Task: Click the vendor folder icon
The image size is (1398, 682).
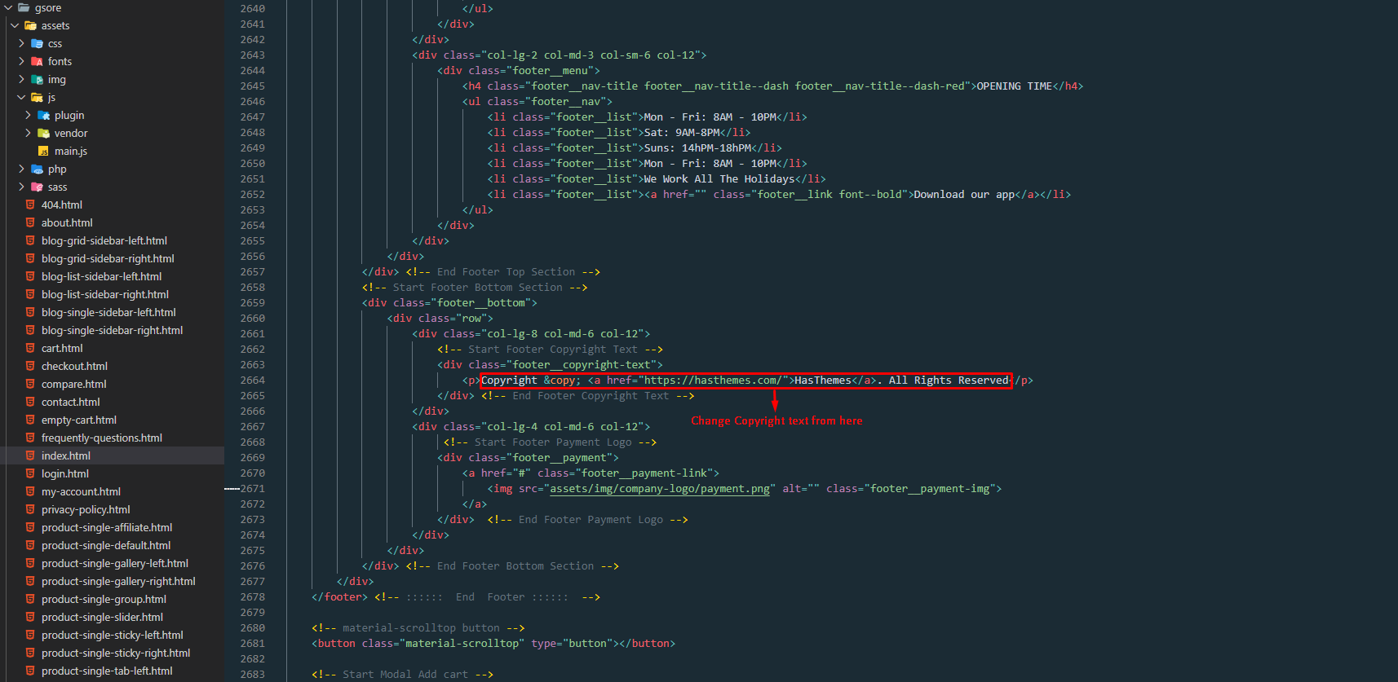Action: coord(43,134)
